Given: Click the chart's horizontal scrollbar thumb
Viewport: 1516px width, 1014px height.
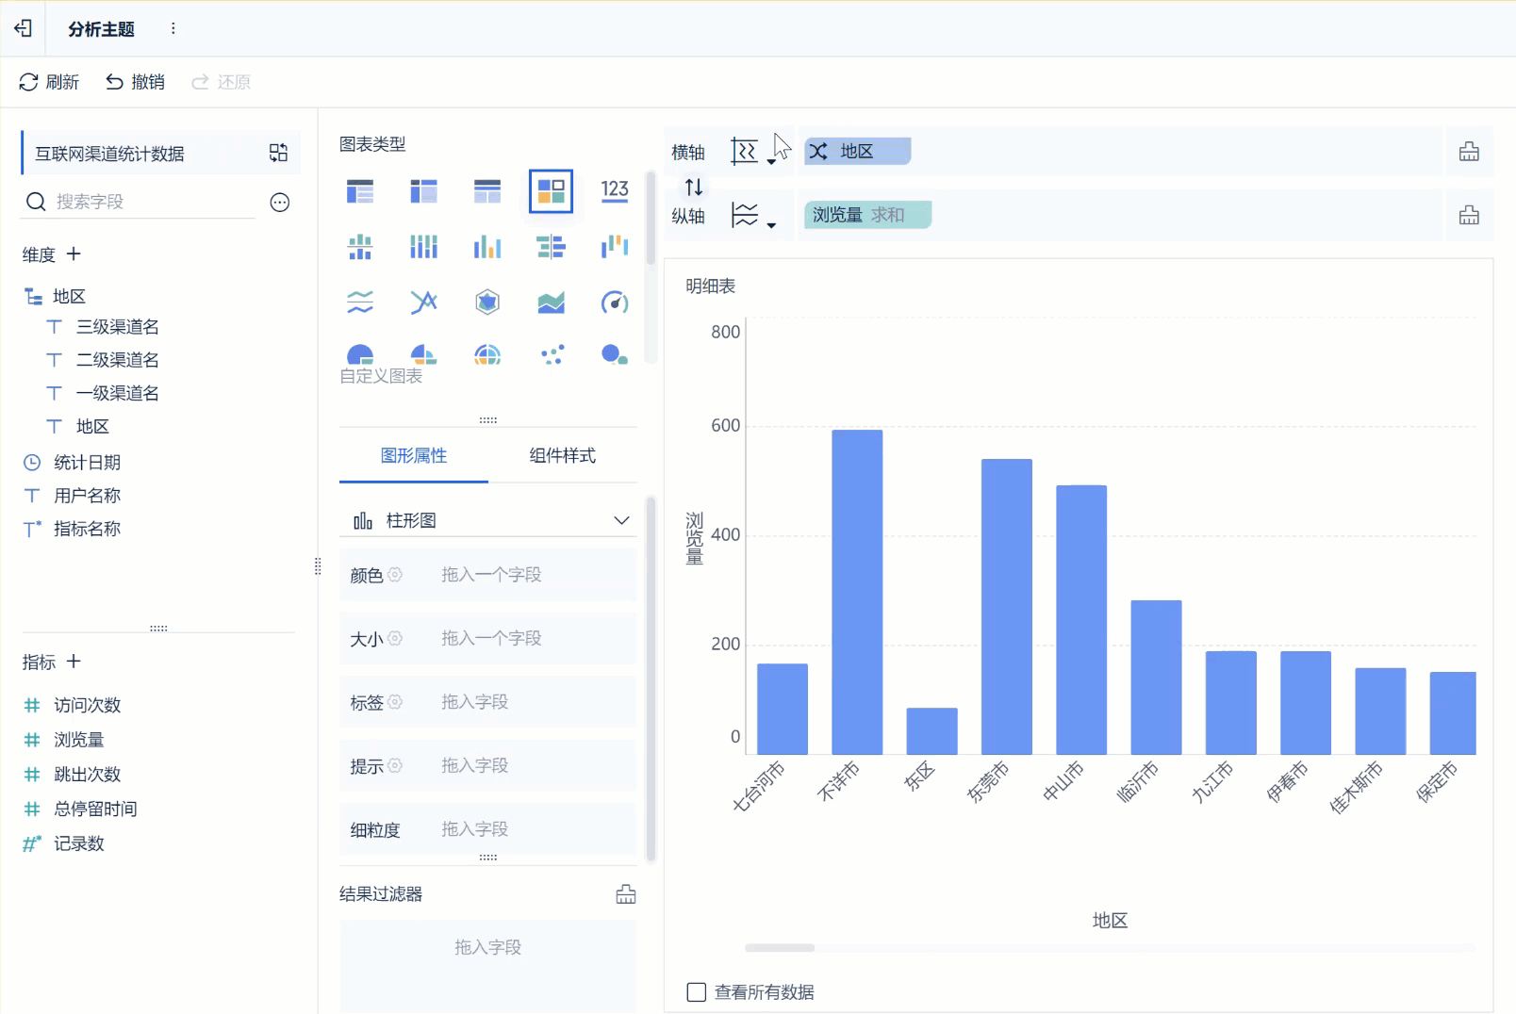Looking at the screenshot, I should coord(780,948).
